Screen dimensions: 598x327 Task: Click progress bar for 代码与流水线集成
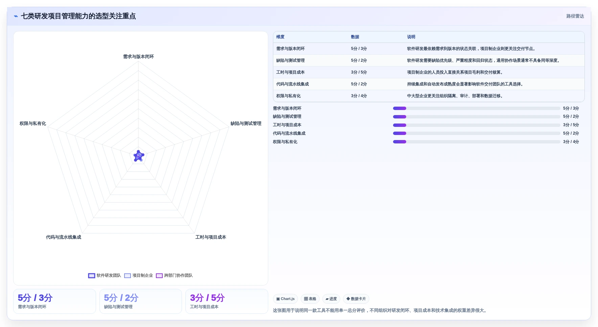tap(477, 133)
